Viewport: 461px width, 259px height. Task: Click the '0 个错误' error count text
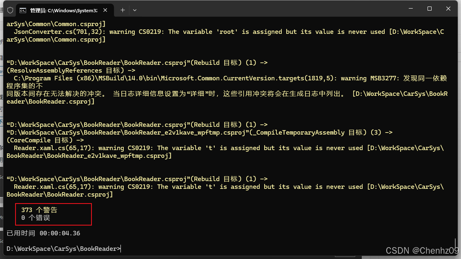[36, 218]
